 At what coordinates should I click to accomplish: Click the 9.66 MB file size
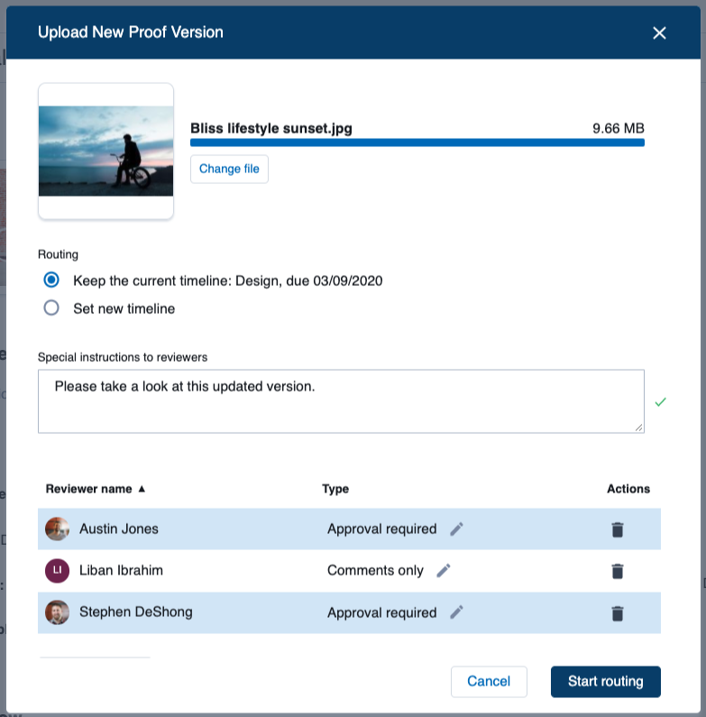pos(619,128)
